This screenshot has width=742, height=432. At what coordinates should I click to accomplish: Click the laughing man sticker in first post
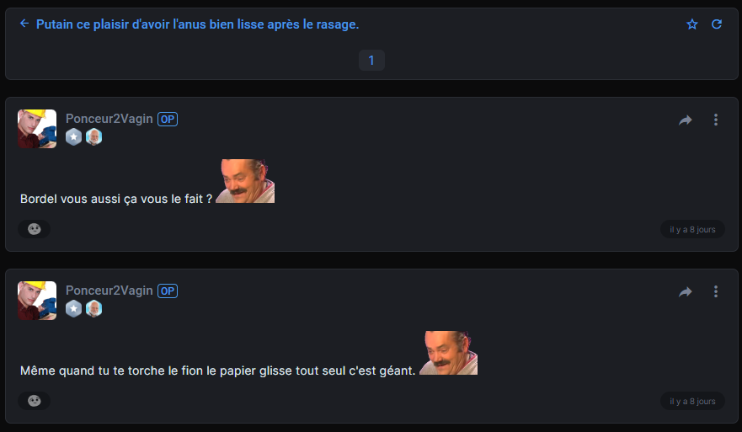245,181
